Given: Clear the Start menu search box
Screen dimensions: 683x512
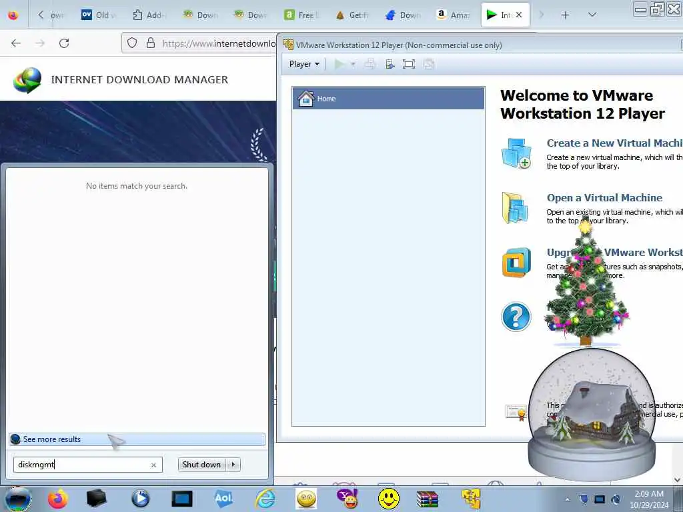Looking at the screenshot, I should [153, 465].
